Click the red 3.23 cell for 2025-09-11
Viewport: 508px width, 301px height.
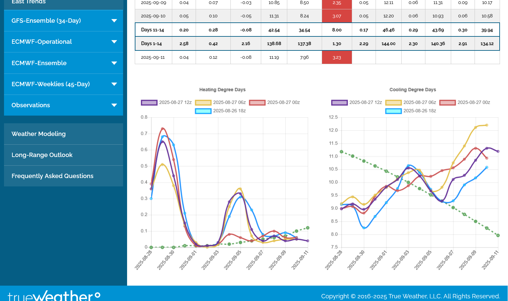click(337, 57)
